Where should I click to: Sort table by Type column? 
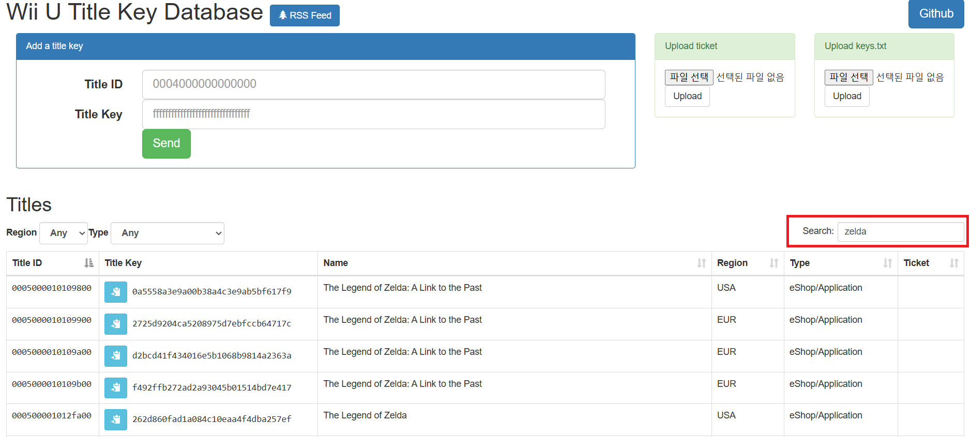(x=841, y=263)
